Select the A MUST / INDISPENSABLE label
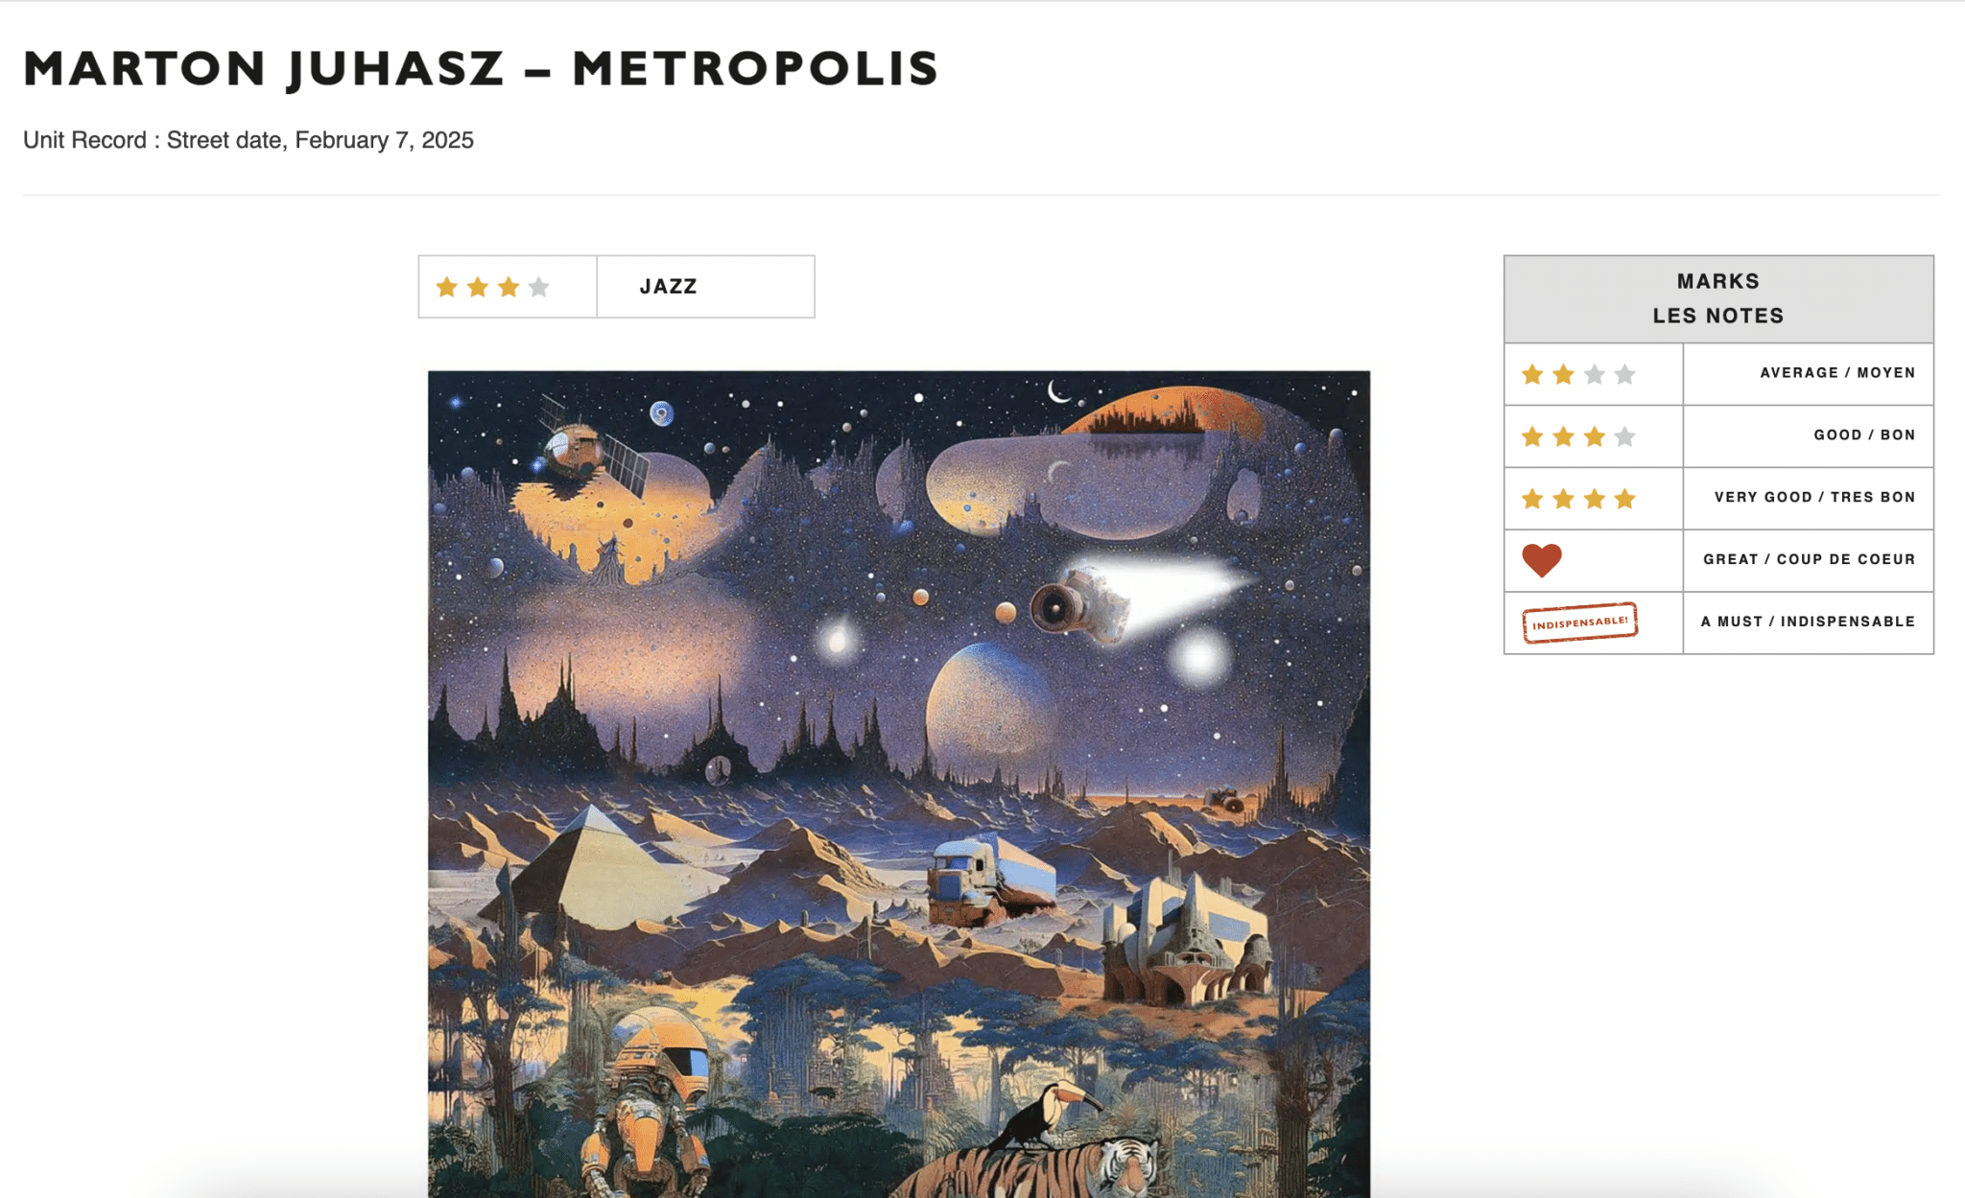The width and height of the screenshot is (1965, 1198). 1808,622
